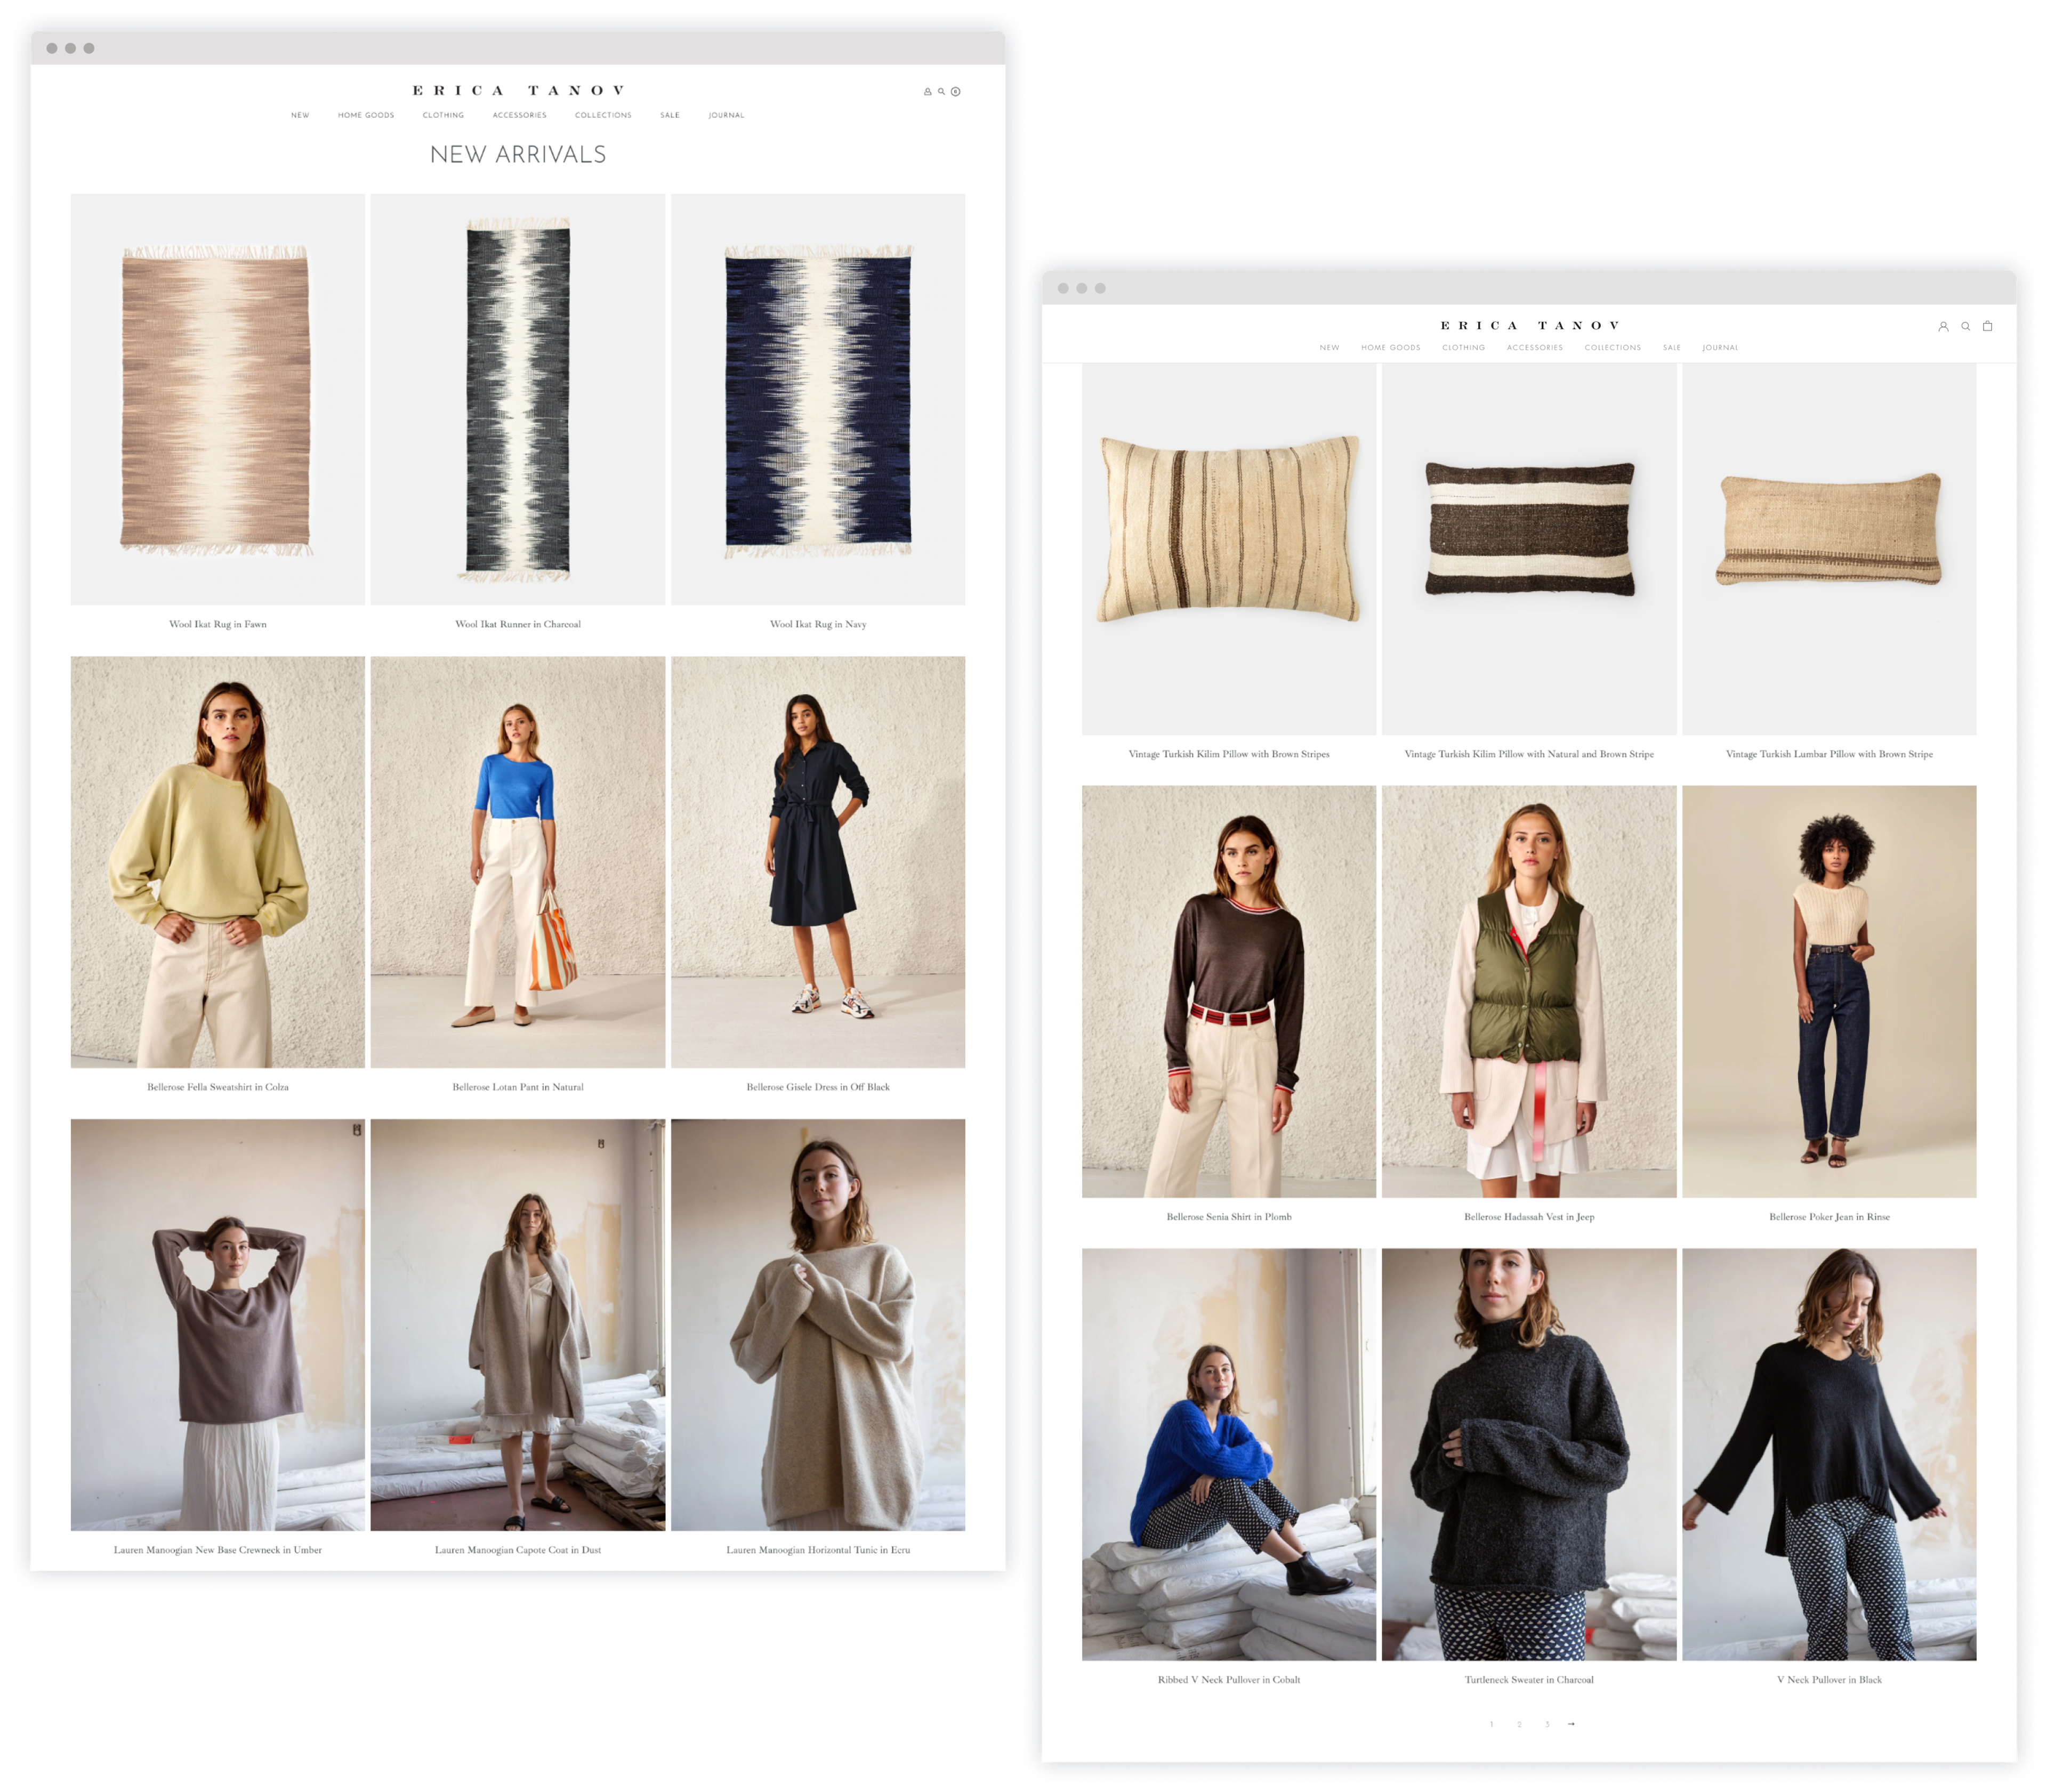
Task: Open Home Goods menu in left window
Action: tap(366, 115)
